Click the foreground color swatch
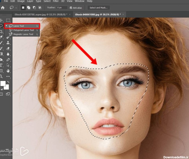Image resolution: width=189 pixels, height=159 pixels. (x=3, y=83)
